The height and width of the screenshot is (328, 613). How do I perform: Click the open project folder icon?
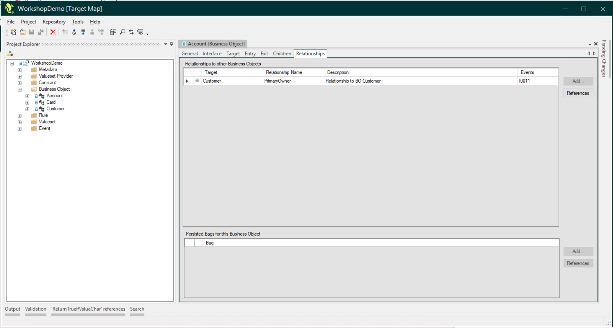pyautogui.click(x=23, y=32)
